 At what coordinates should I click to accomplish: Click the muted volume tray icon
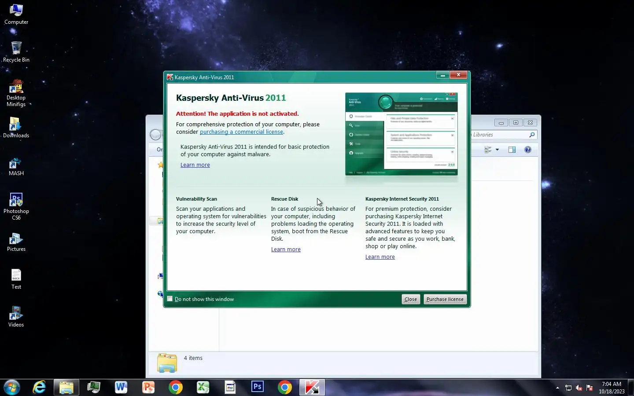[579, 388]
